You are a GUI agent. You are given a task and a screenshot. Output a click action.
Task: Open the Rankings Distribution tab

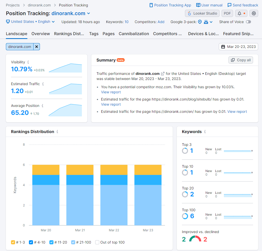69,34
